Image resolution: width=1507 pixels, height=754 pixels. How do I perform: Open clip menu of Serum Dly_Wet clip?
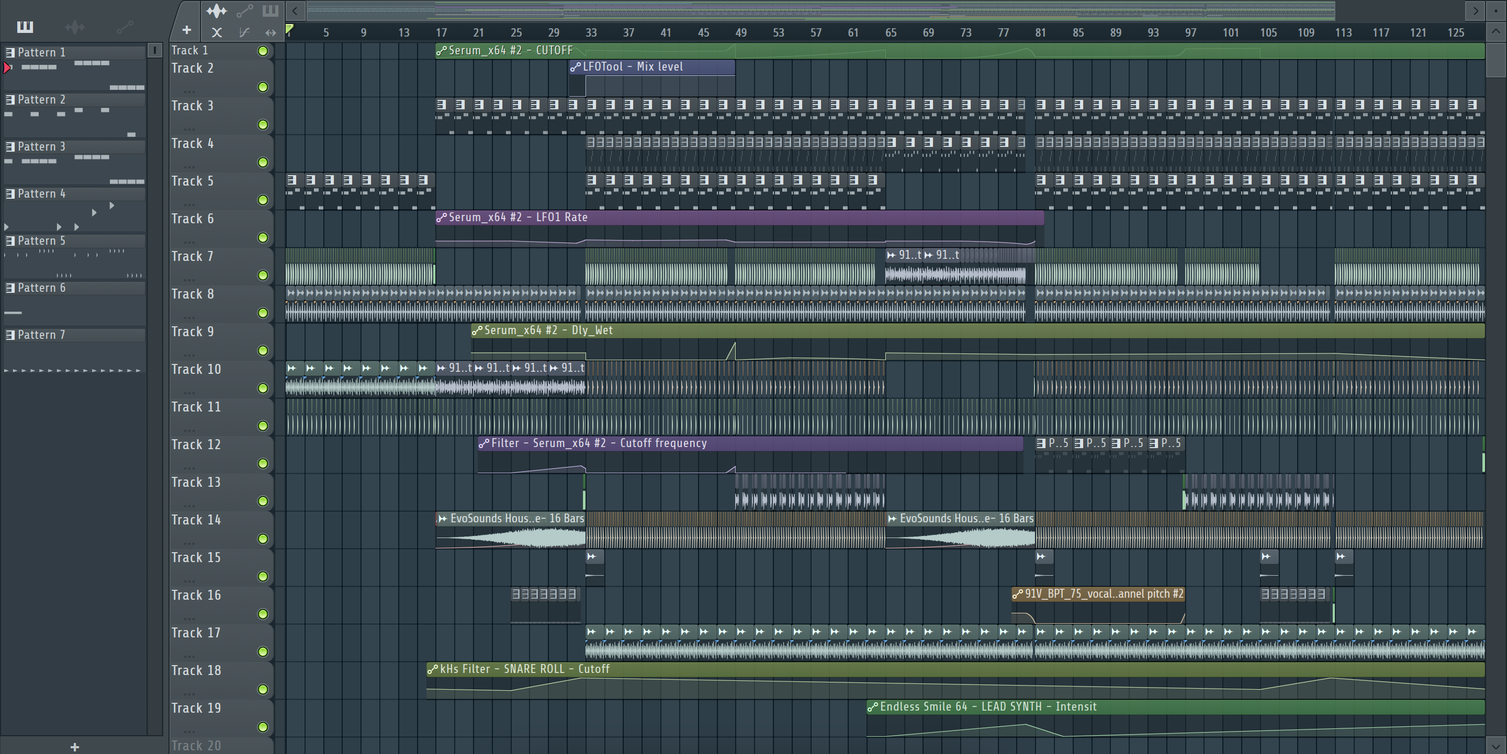pos(477,330)
